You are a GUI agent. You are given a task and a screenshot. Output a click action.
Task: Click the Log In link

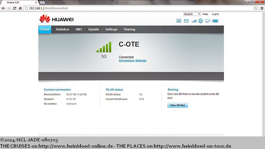pos(216,14)
